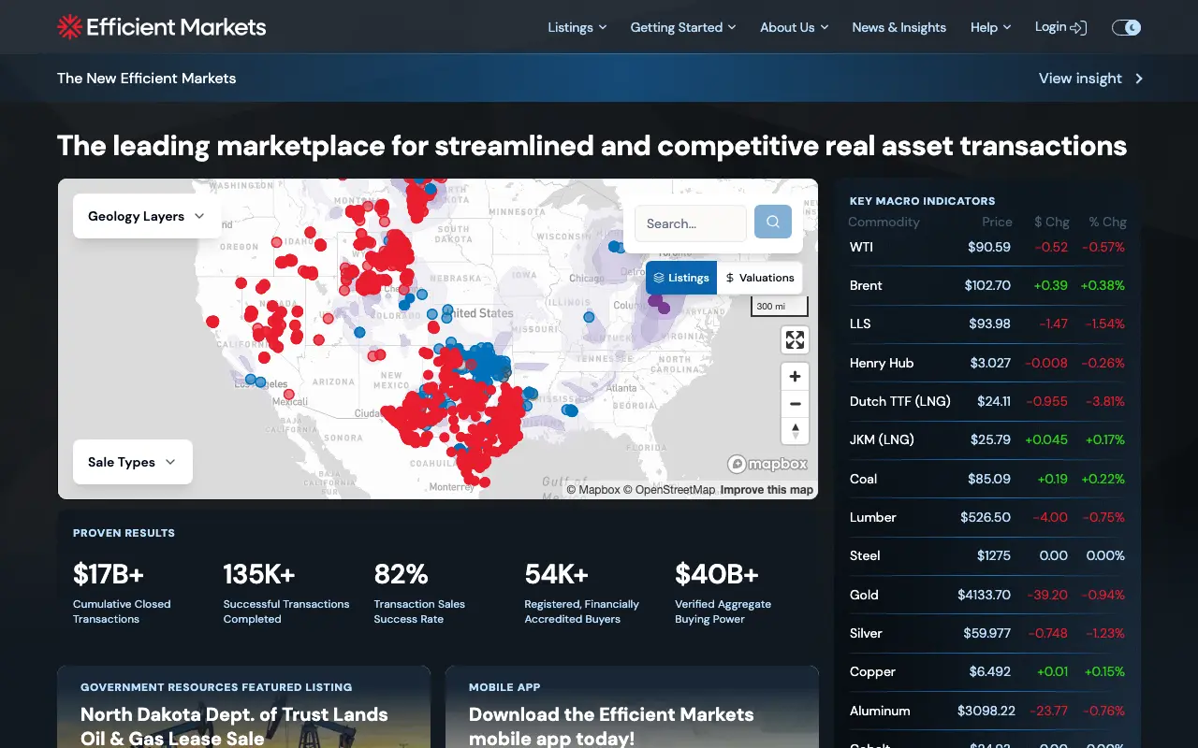The image size is (1198, 748).
Task: Click the Aluminum price $3098.22
Action: 986,711
